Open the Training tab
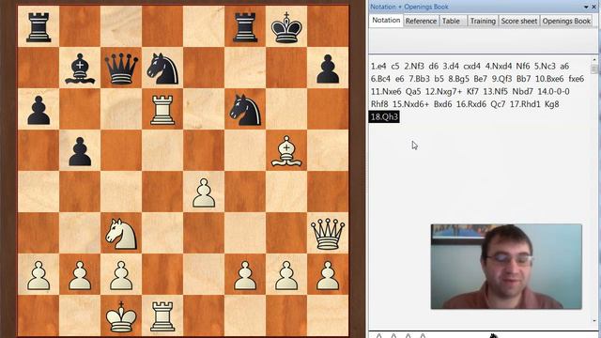The height and width of the screenshot is (338, 601). point(483,21)
